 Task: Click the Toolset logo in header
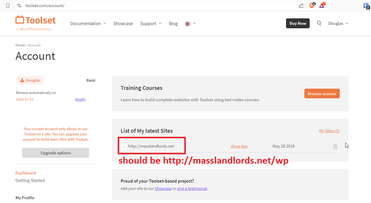(x=35, y=20)
